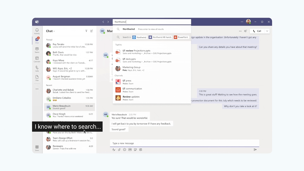Open the Team Design Effort chat
Screen dimensions: 304x171
69,139
